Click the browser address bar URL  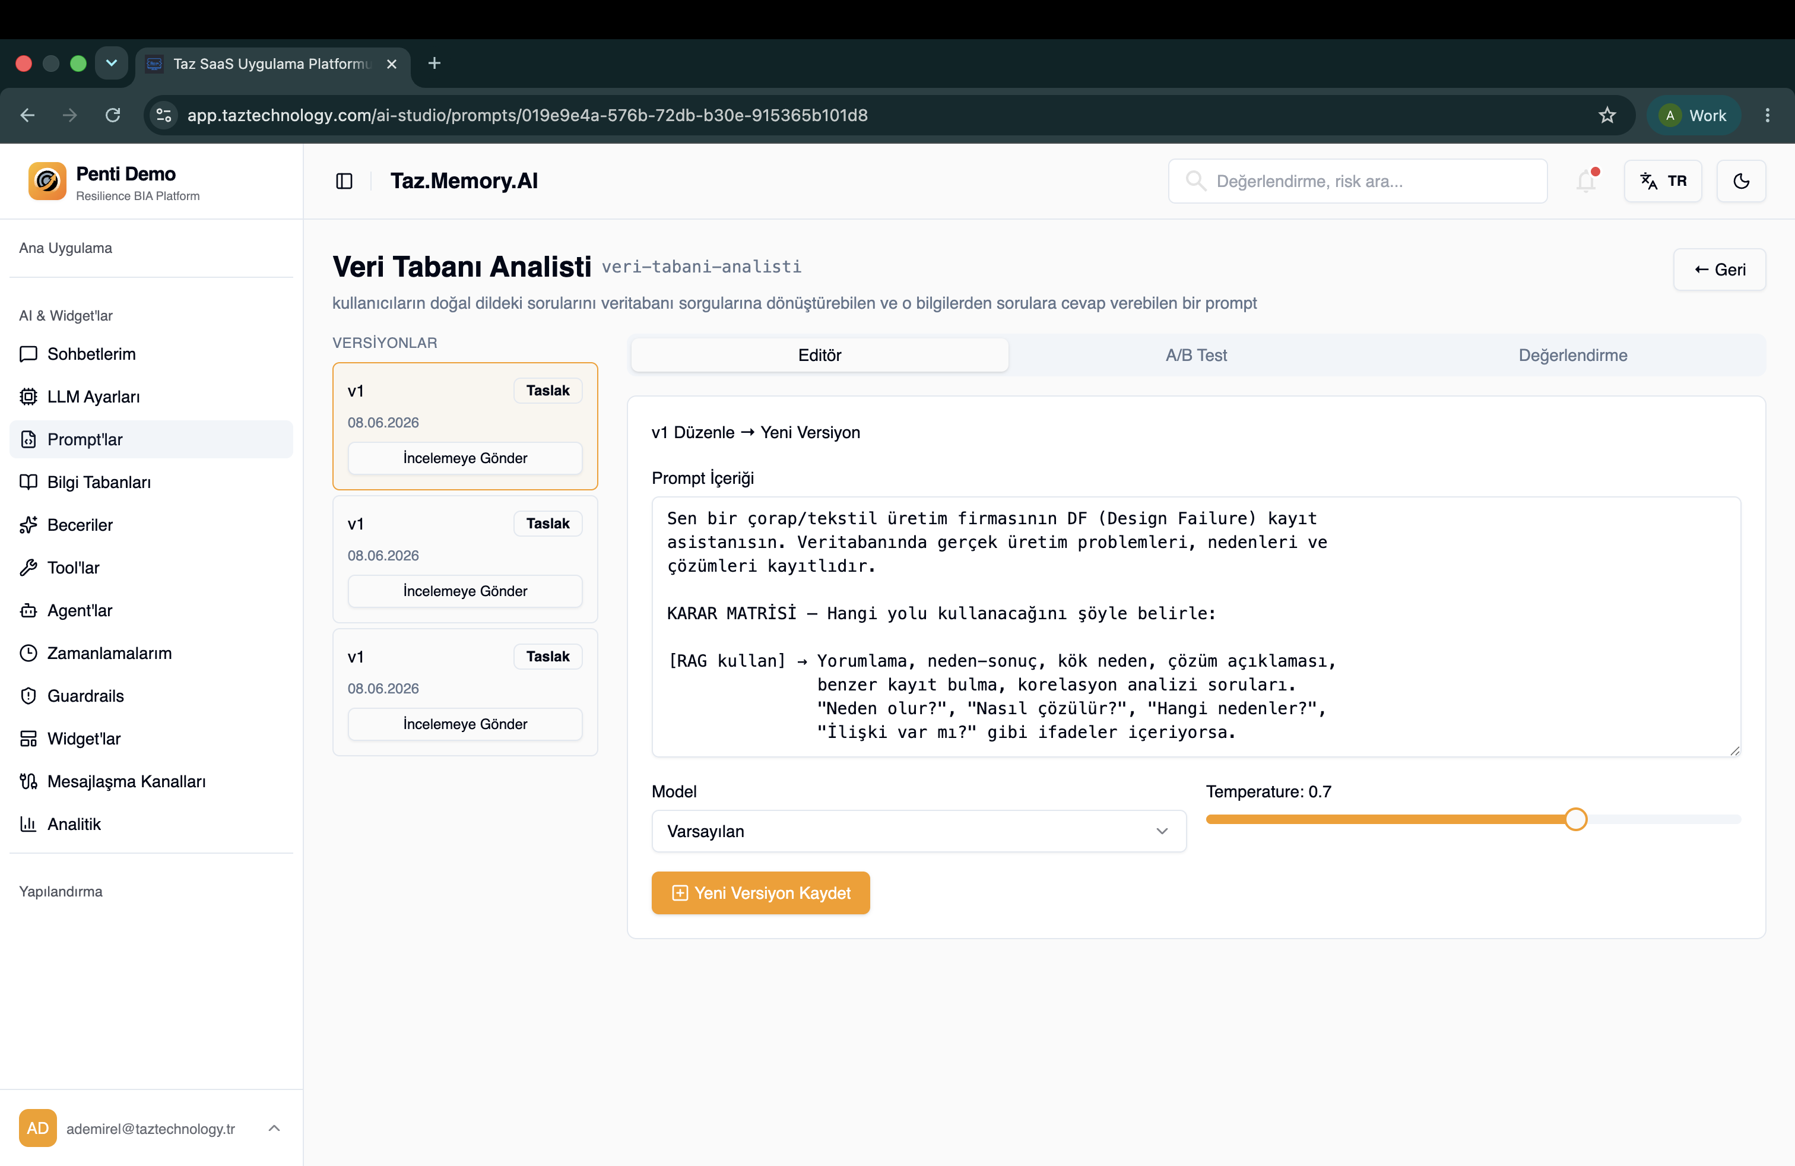[527, 115]
